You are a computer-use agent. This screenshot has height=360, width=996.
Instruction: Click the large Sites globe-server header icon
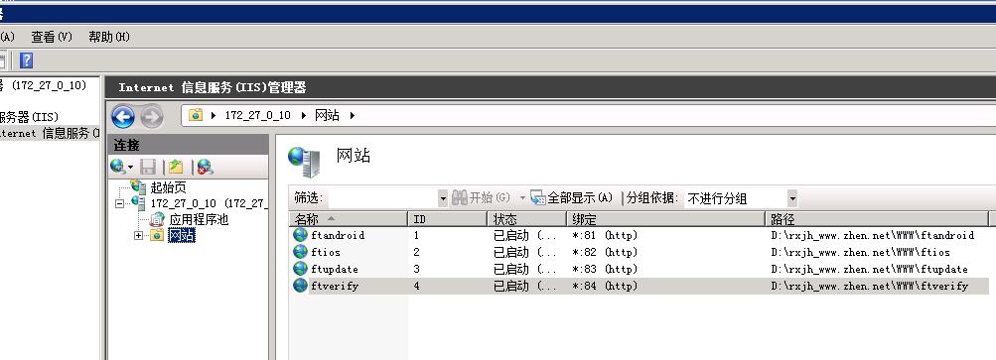pos(304,162)
